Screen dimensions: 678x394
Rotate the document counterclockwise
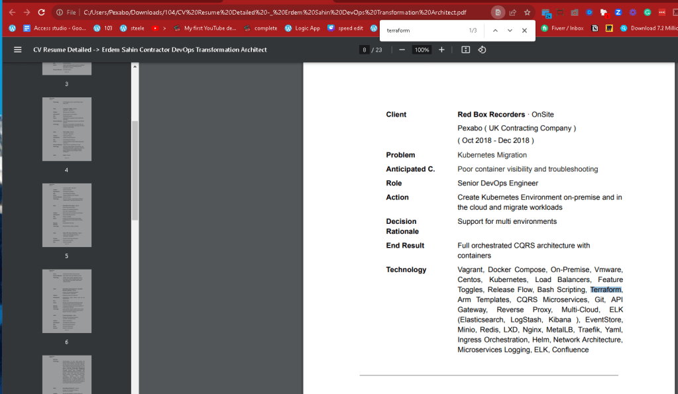coord(482,50)
